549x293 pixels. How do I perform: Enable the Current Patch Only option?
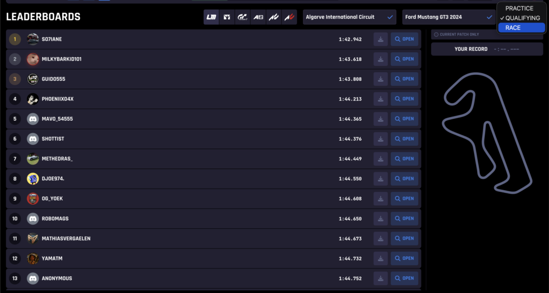[436, 35]
